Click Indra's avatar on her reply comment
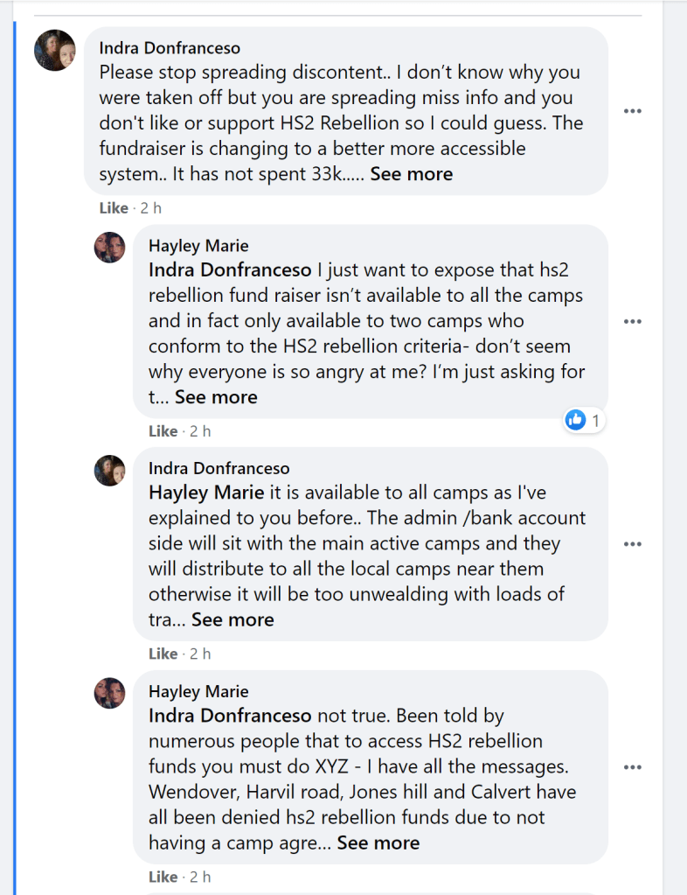 (x=109, y=471)
